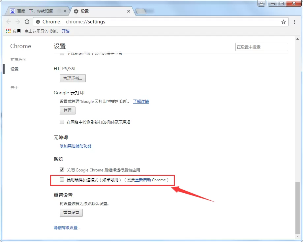303x242 pixels.
Task: Bookmark this page with the star icon
Action: [x=283, y=22]
